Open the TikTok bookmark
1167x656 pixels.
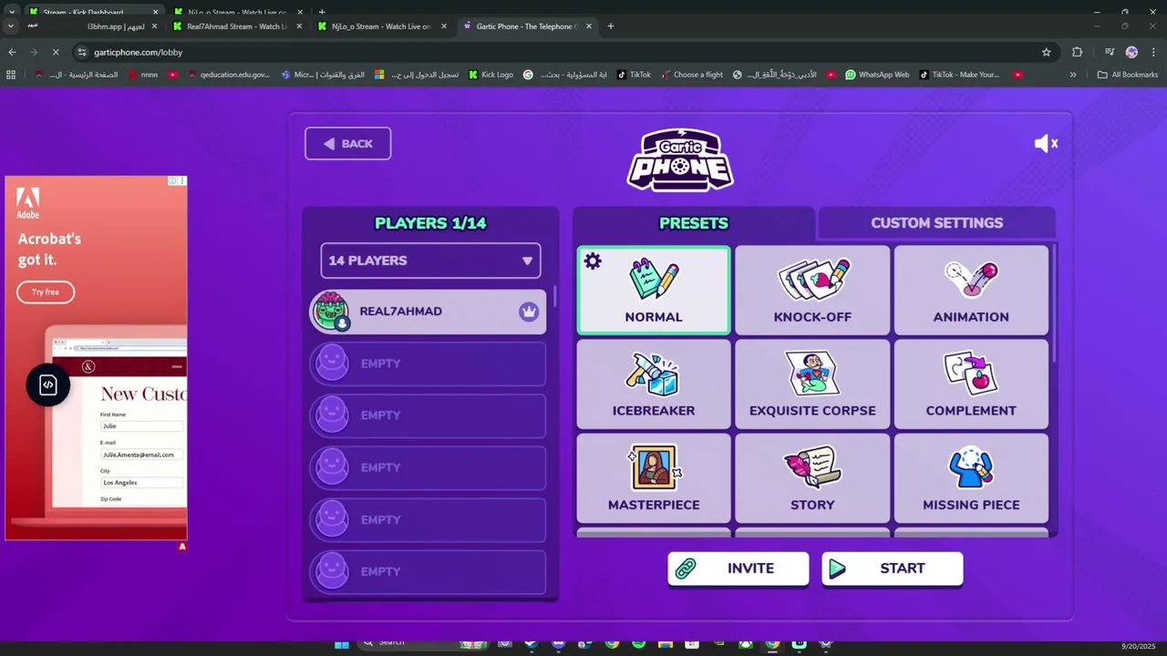pyautogui.click(x=634, y=75)
